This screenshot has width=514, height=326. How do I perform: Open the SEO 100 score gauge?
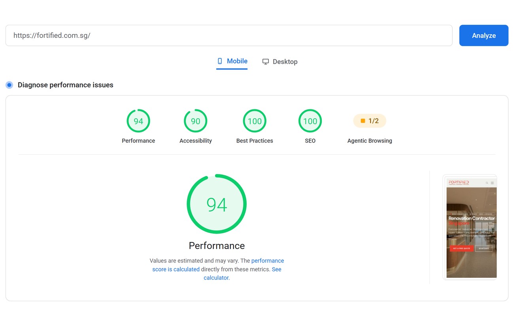310,121
